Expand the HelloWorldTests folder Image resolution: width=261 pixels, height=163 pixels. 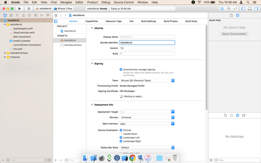5,53
